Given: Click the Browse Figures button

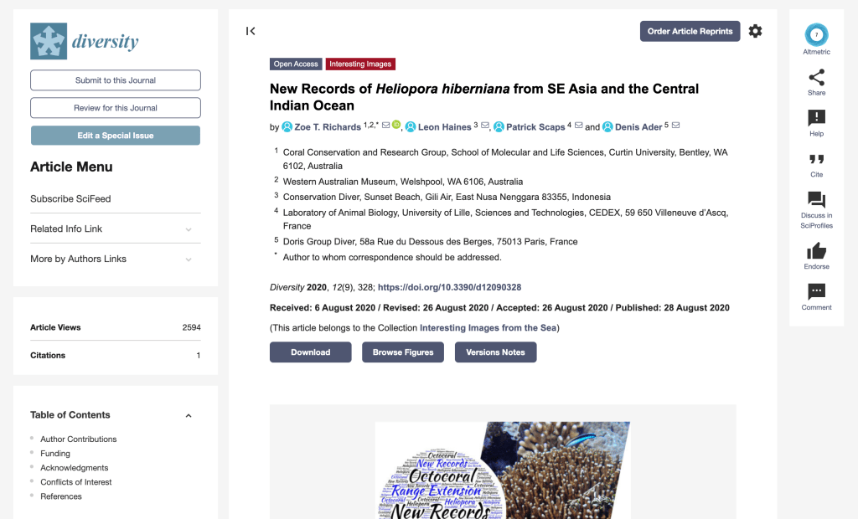Looking at the screenshot, I should (x=403, y=352).
